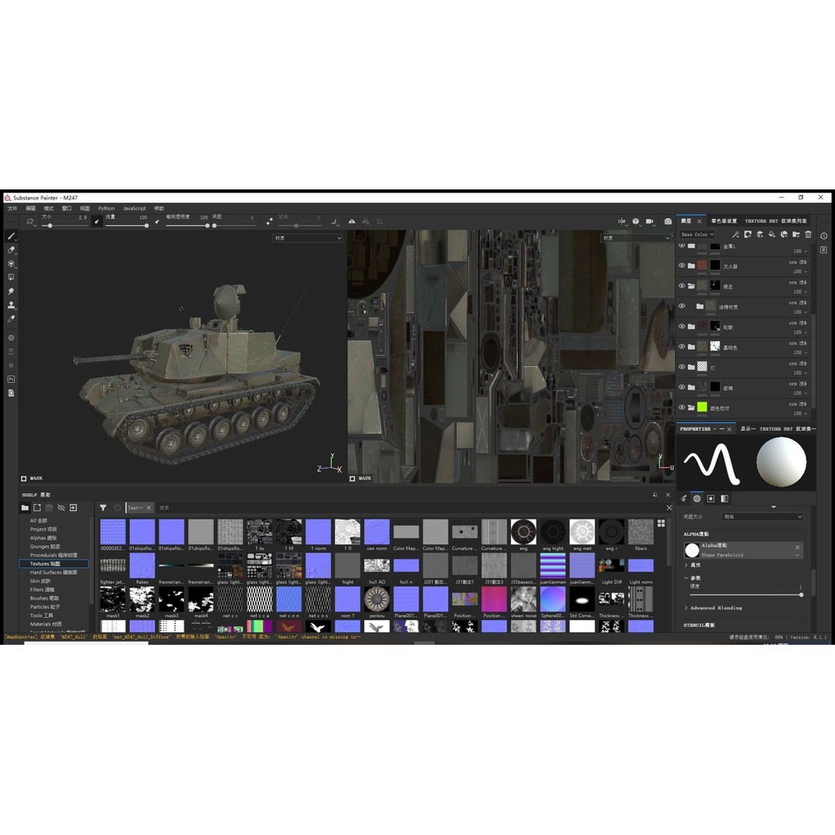
Task: Click the Photoshop export icon in left toolbar
Action: 11,379
